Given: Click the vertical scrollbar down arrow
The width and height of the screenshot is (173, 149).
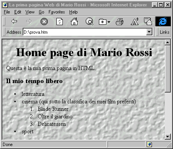Looking at the screenshot, I should [168, 136].
